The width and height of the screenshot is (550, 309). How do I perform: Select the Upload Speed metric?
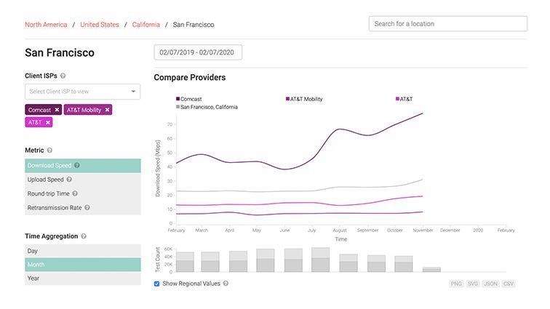point(83,180)
